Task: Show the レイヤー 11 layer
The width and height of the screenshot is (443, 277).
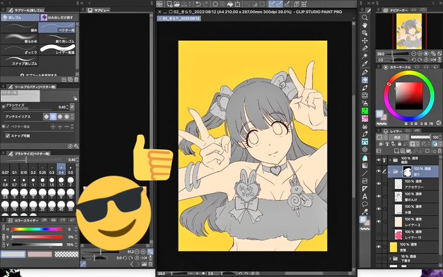Action: pyautogui.click(x=379, y=235)
